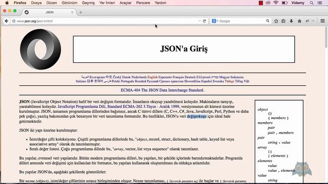Click the Google search input field
Image resolution: width=328 pixels, height=184 pixels.
241,21
